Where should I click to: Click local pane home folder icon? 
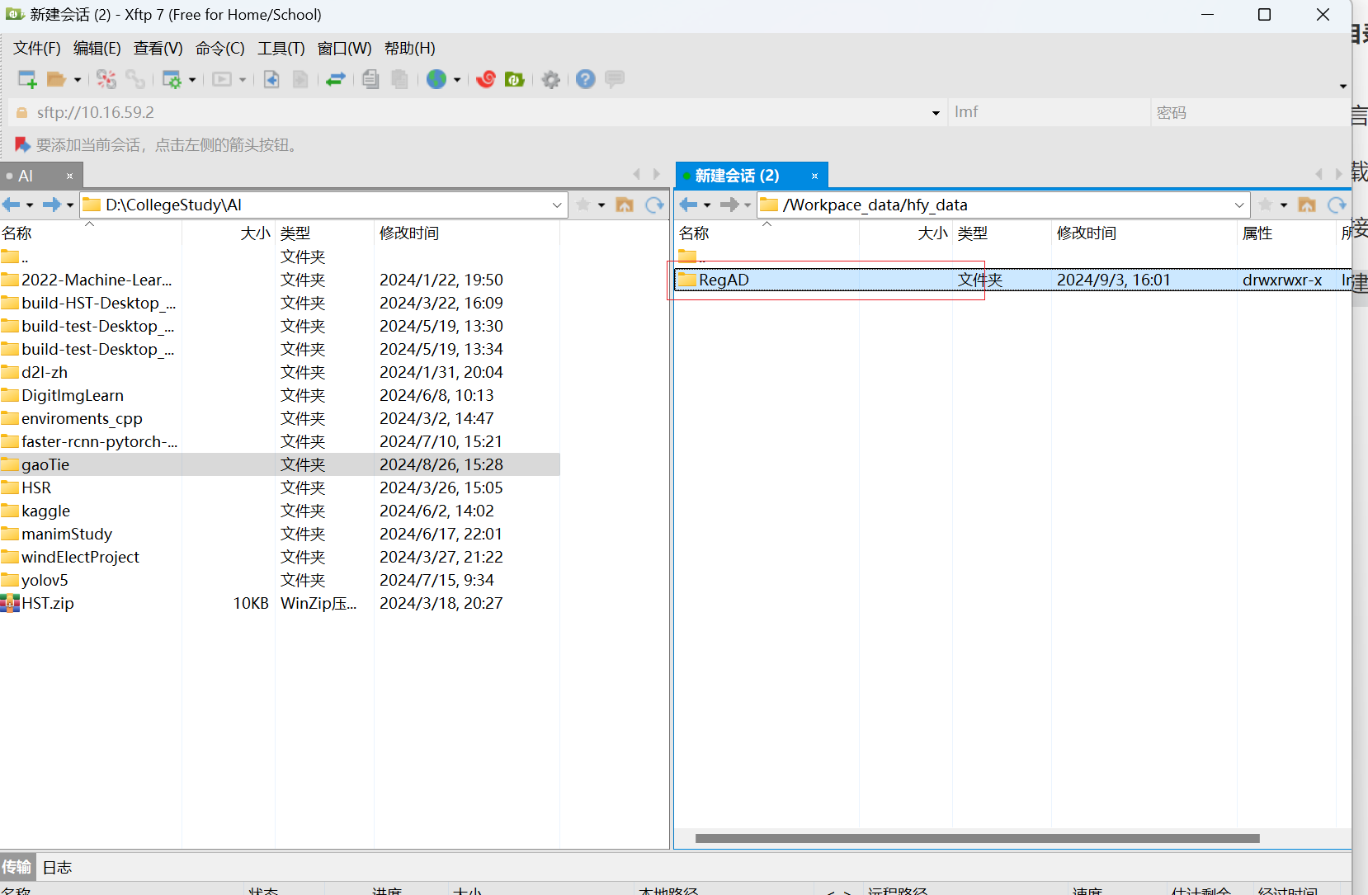[625, 205]
